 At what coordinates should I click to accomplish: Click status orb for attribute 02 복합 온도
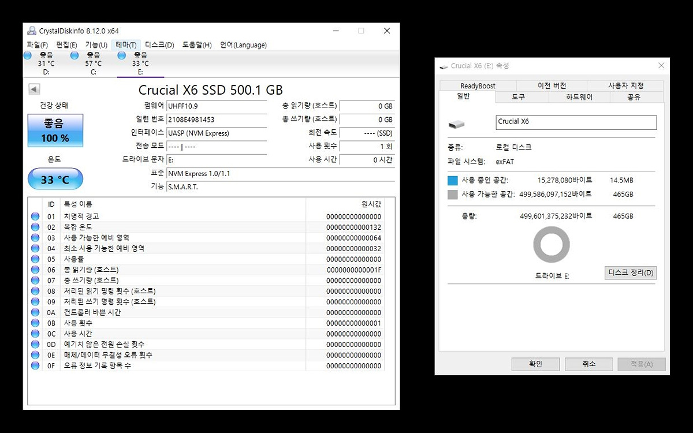[x=35, y=227]
